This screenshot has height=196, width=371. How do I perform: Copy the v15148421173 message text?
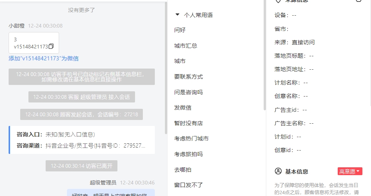[x=51, y=47]
